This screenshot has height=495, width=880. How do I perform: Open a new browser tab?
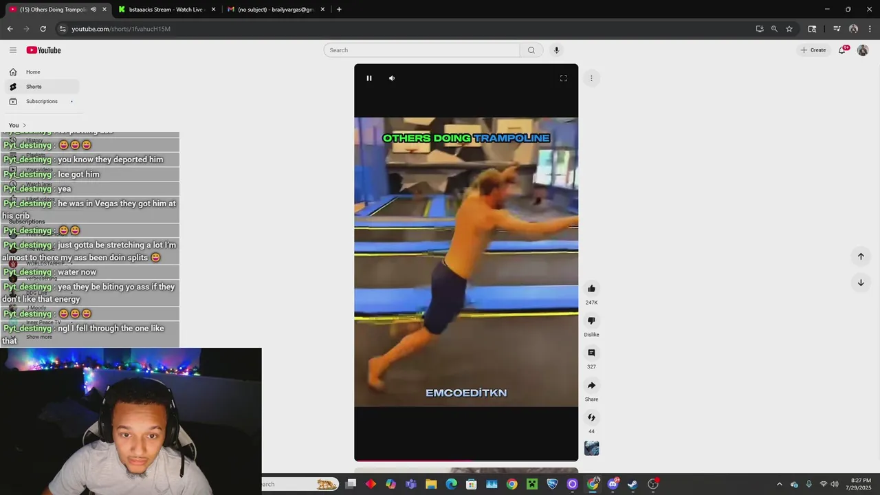tap(339, 10)
